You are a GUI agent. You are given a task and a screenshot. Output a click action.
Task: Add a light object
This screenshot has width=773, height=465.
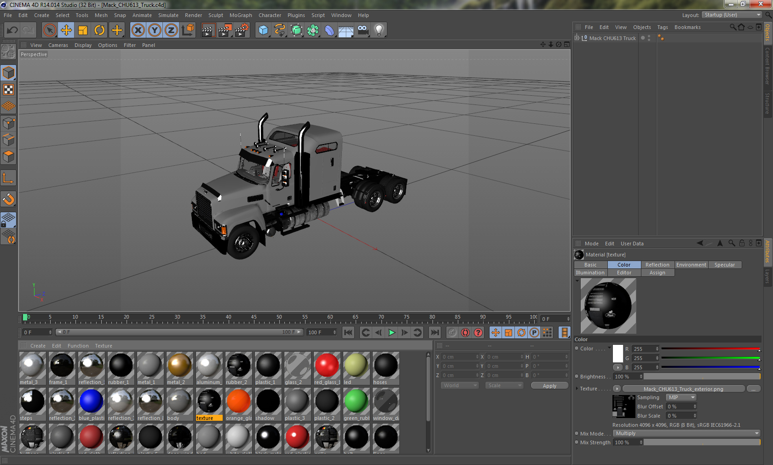379,30
